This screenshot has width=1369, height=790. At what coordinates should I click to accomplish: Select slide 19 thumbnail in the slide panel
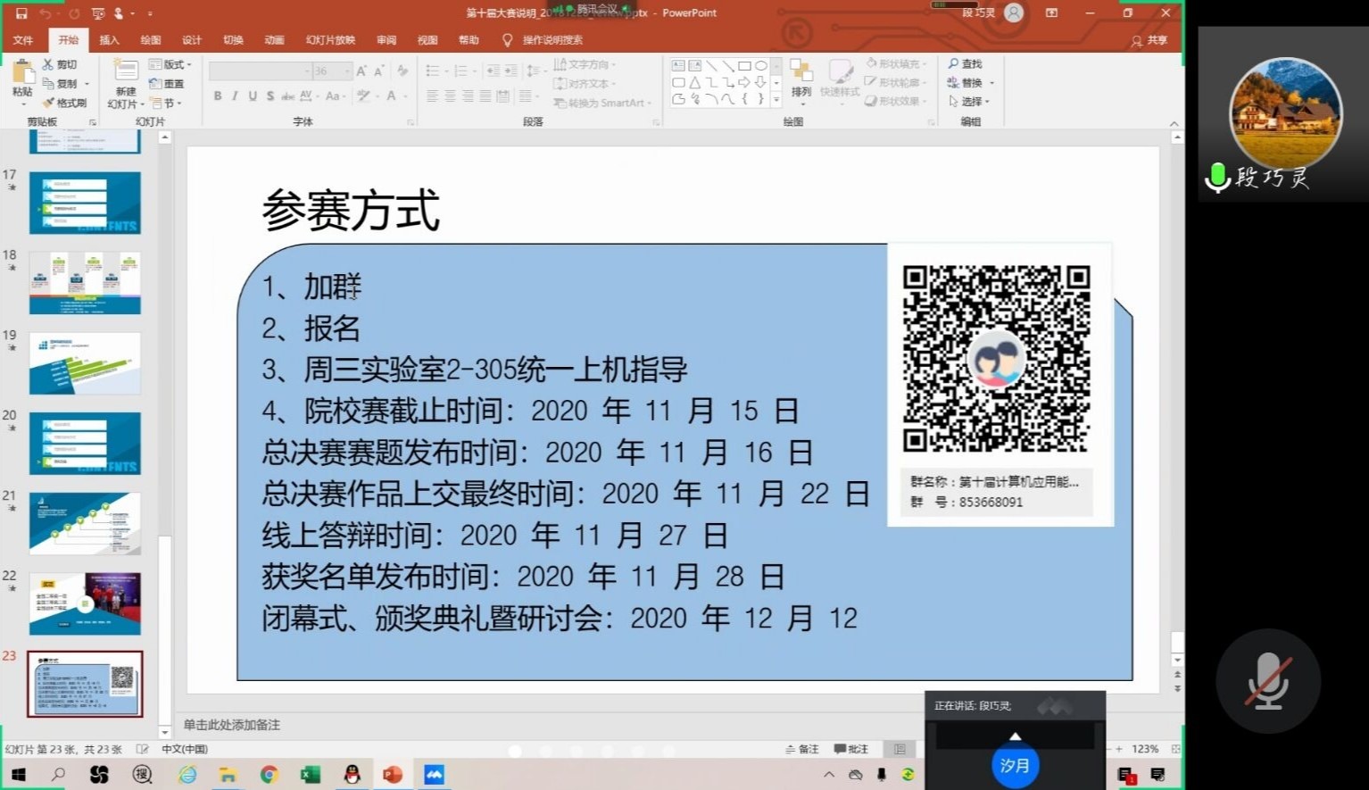tap(85, 363)
